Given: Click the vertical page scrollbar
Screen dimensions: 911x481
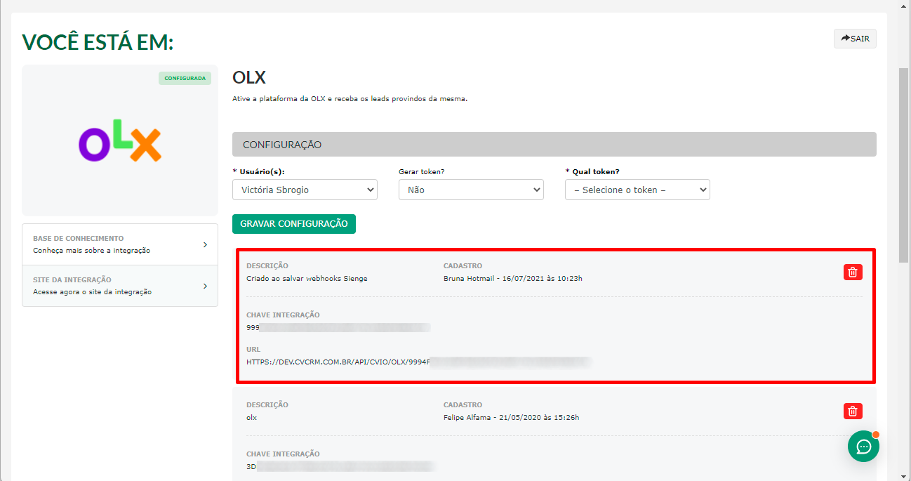Looking at the screenshot, I should point(904,165).
